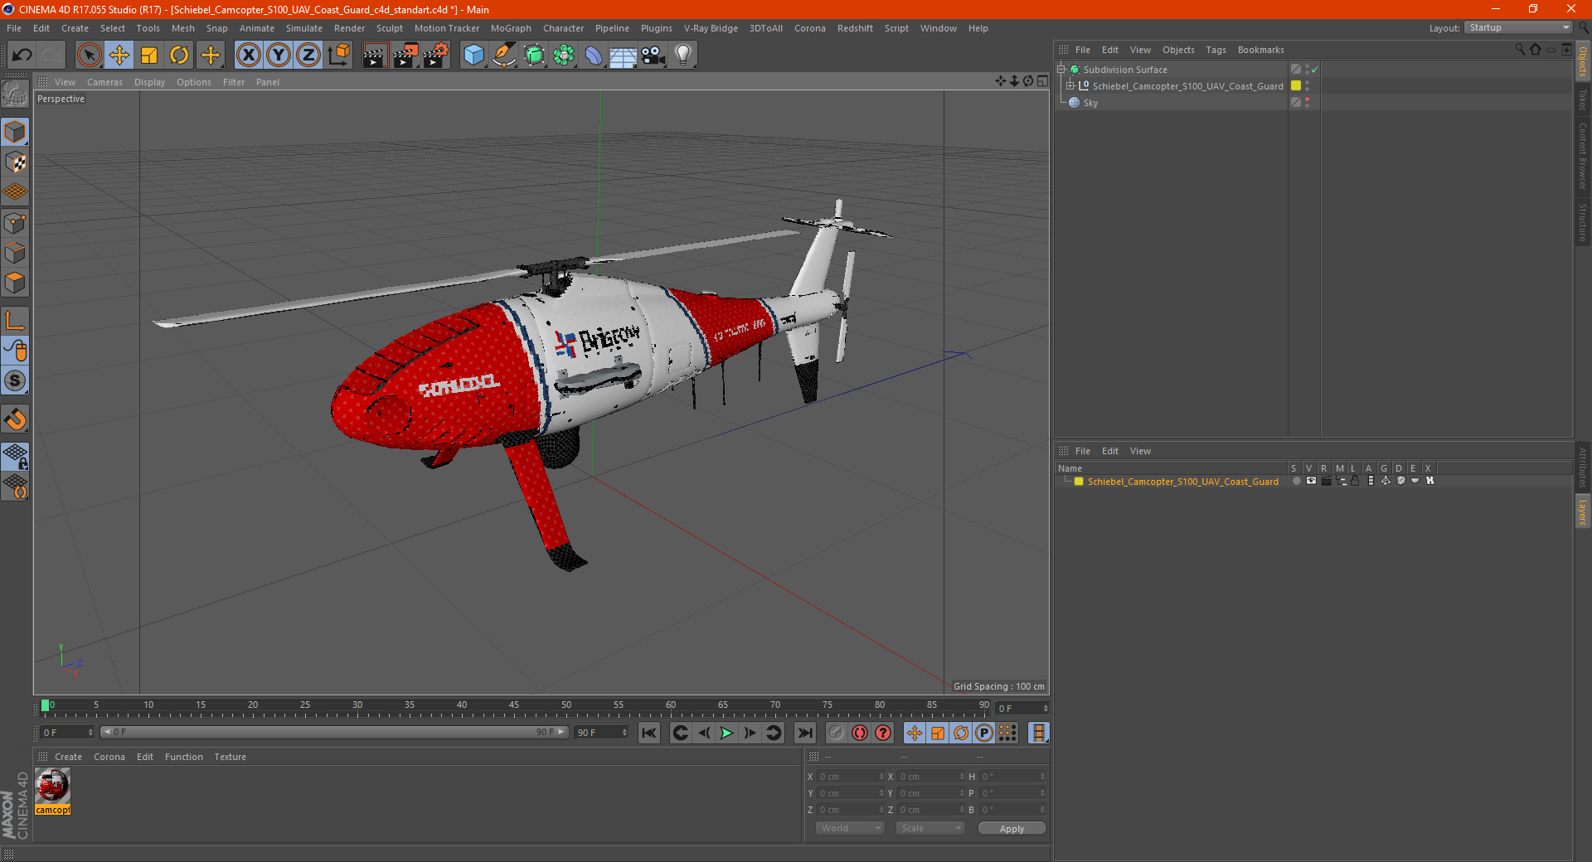Toggle X axis lock
Image resolution: width=1592 pixels, height=862 pixels.
pos(248,56)
